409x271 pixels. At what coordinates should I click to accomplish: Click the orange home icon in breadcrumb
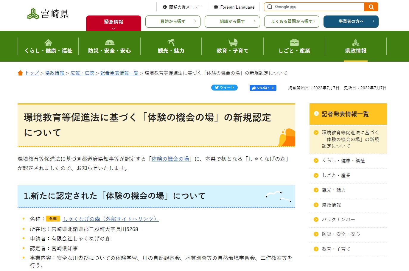tap(20, 73)
